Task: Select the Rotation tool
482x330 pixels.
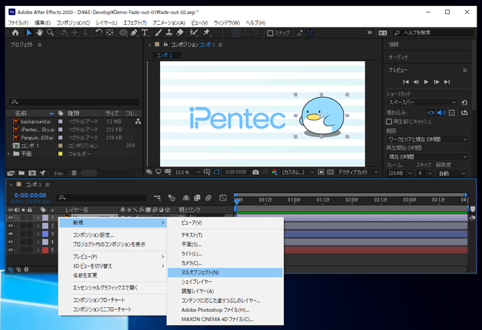Action: coord(98,33)
